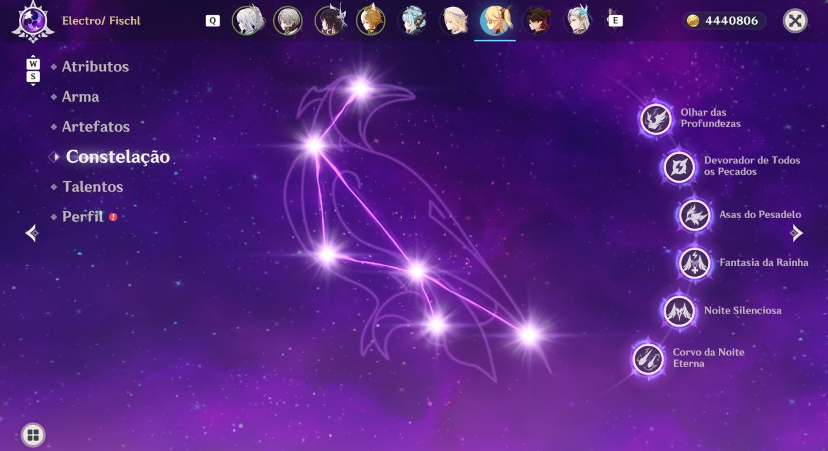Go to the Atributos menu
The height and width of the screenshot is (451, 828).
tap(95, 67)
